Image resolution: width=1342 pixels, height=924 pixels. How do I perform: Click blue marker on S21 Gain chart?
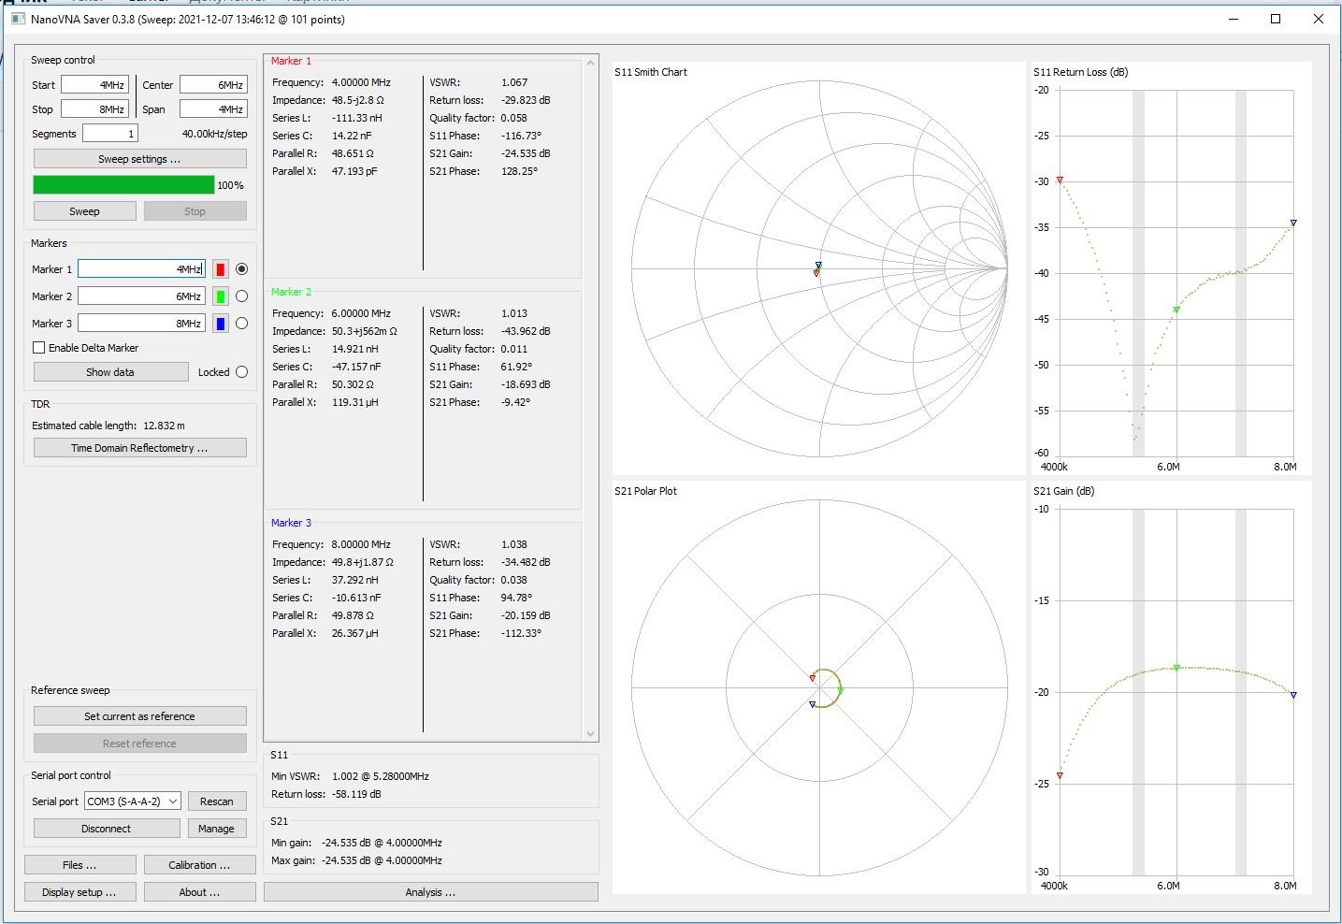tap(1293, 695)
